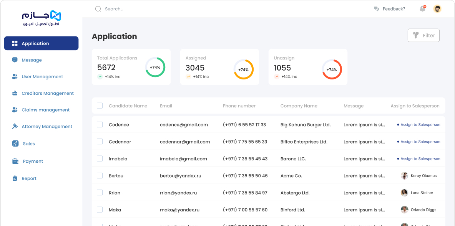Click the Acme Co. company cell
This screenshot has width=455, height=226.
(x=291, y=176)
